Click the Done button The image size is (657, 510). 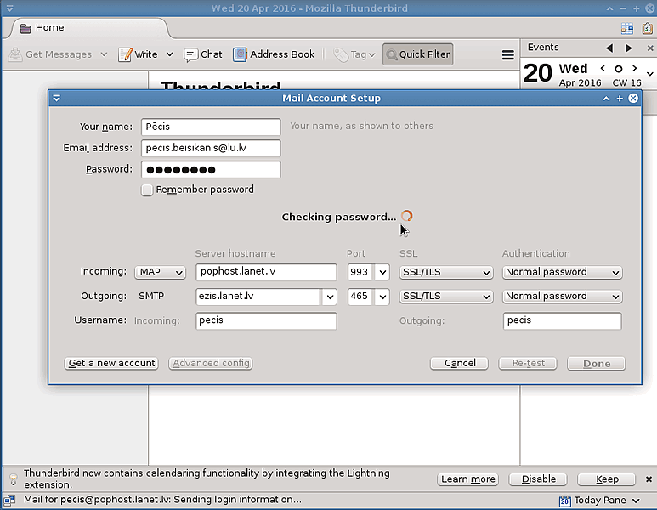[x=597, y=364]
